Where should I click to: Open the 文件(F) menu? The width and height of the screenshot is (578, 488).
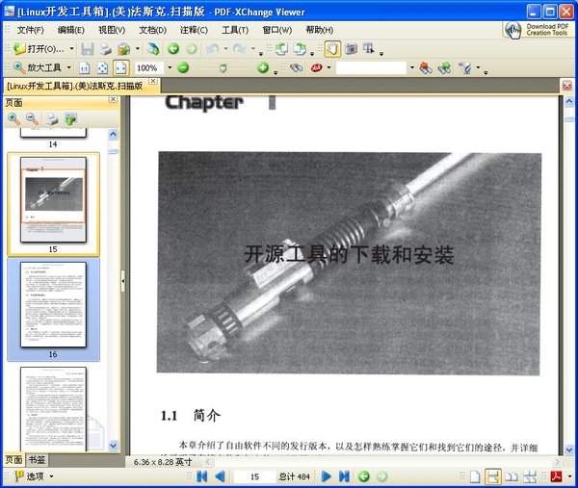[30, 30]
